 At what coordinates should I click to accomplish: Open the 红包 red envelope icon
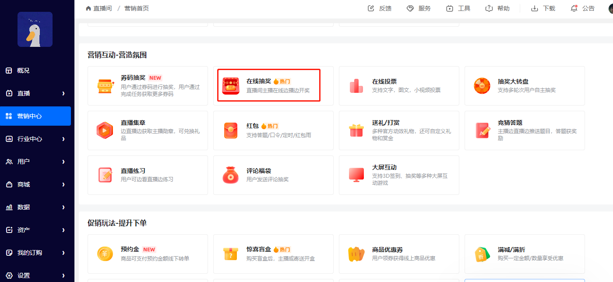pos(231,130)
